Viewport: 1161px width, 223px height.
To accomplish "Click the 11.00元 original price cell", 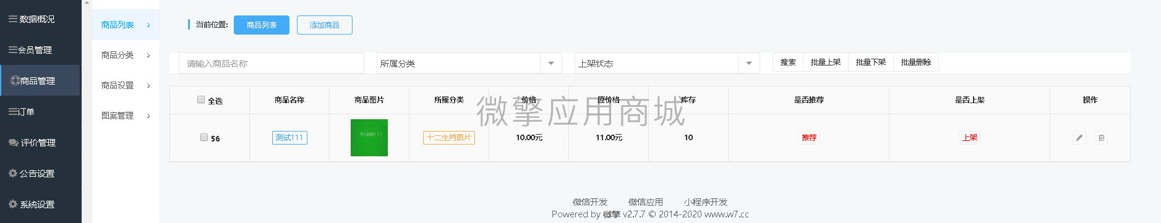I will (609, 138).
